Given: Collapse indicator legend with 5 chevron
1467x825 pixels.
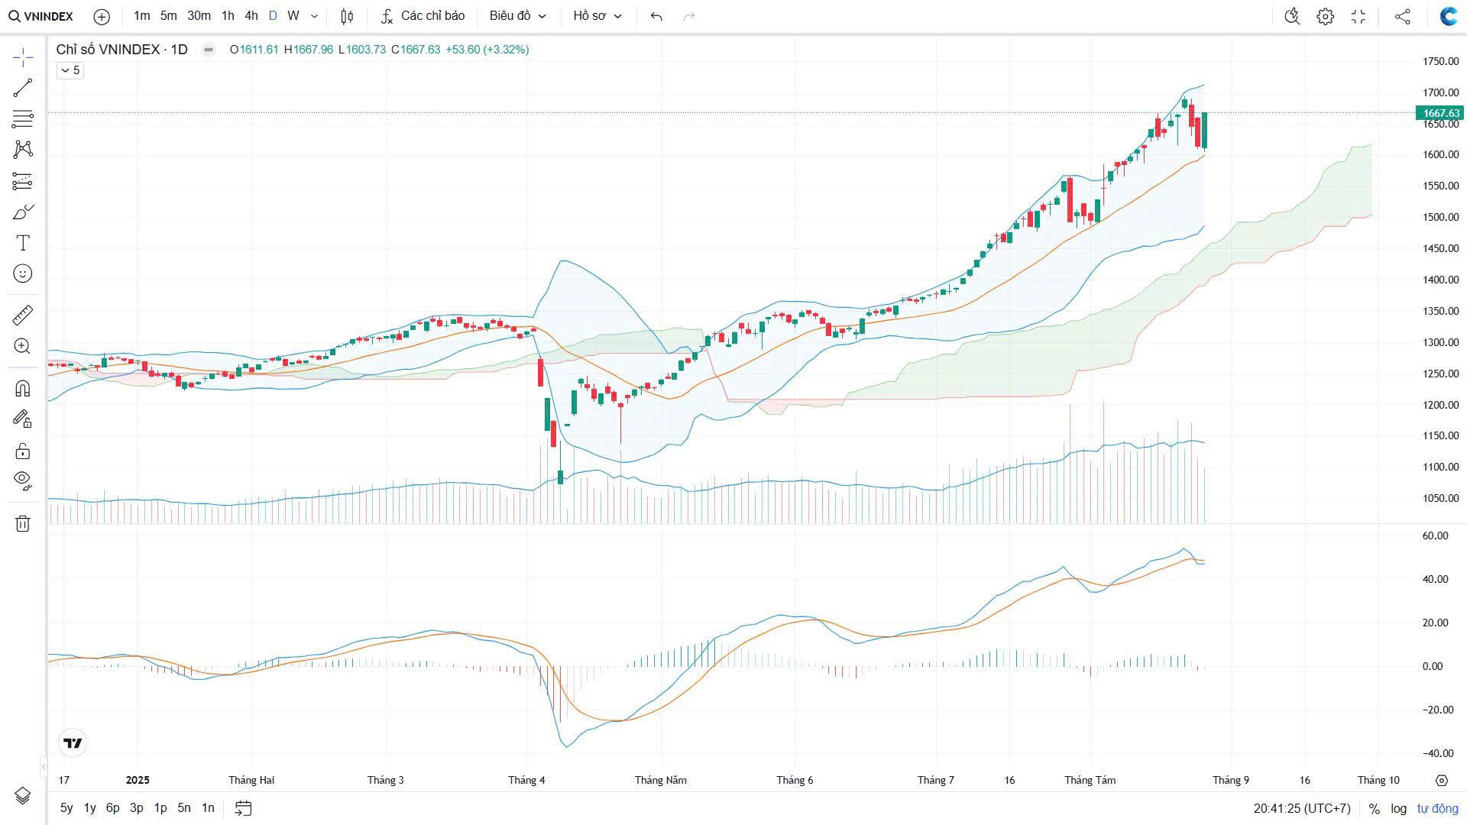Looking at the screenshot, I should (x=70, y=70).
